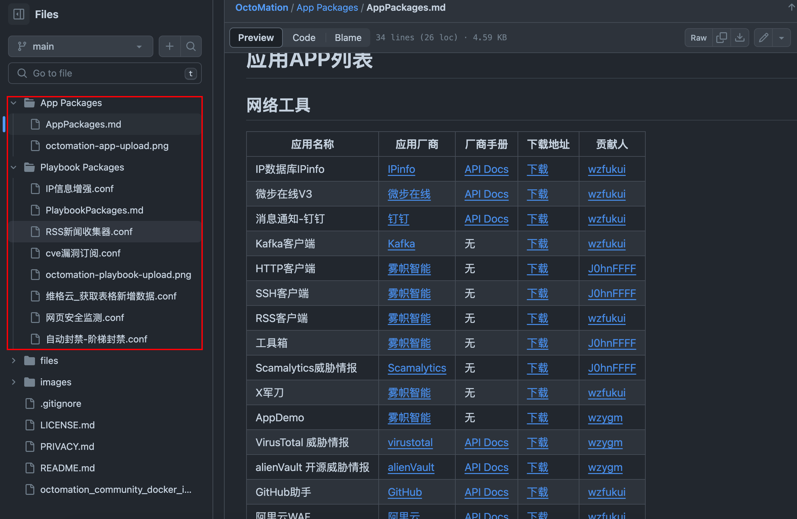Click the edit file pencil icon
797x519 pixels.
[763, 38]
